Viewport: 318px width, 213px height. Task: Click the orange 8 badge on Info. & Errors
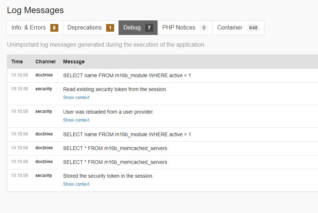tap(54, 28)
